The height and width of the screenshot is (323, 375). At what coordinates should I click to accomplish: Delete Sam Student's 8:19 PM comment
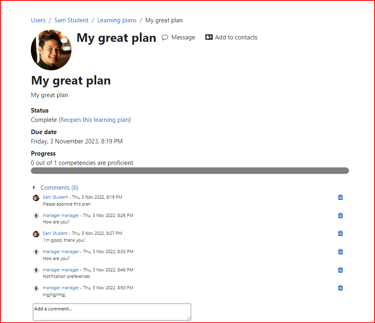tap(341, 197)
